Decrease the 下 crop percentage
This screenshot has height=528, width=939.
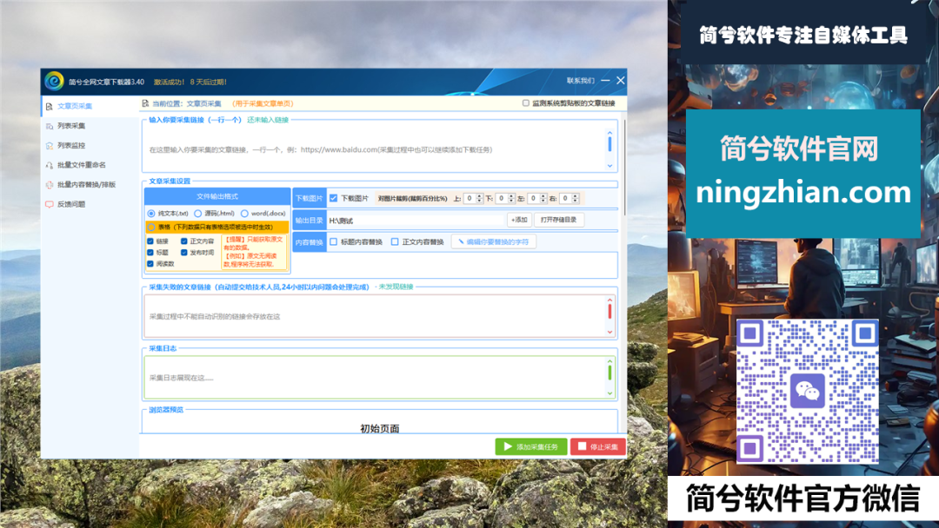(x=511, y=201)
